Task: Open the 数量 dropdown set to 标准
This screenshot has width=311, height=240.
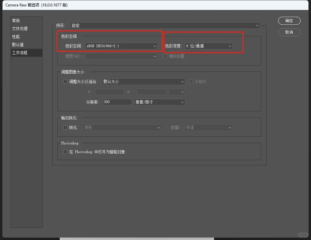Action: [x=209, y=127]
